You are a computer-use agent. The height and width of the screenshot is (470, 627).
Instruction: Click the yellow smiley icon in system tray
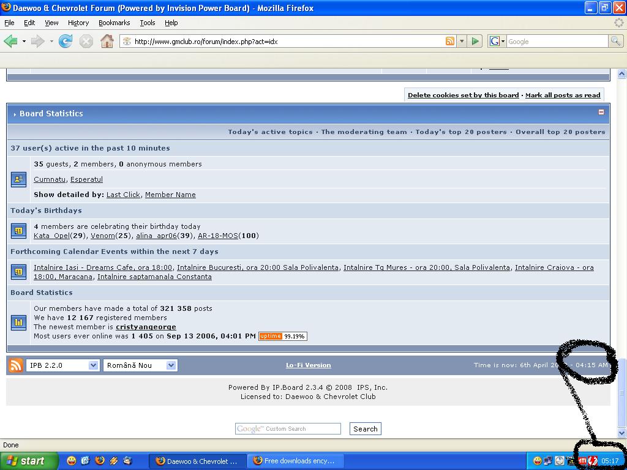click(x=538, y=461)
